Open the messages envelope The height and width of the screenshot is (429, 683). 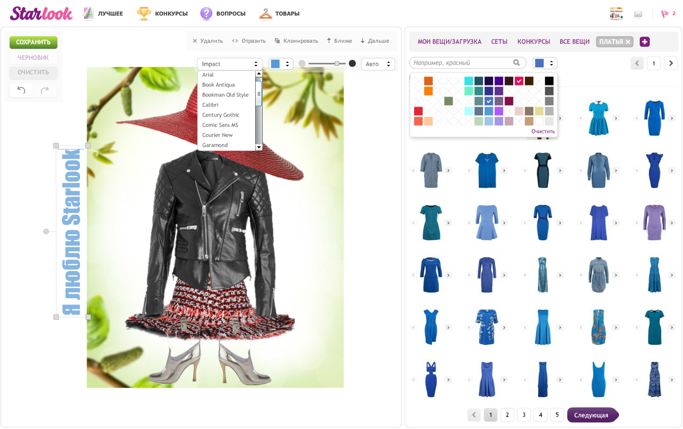click(x=638, y=14)
